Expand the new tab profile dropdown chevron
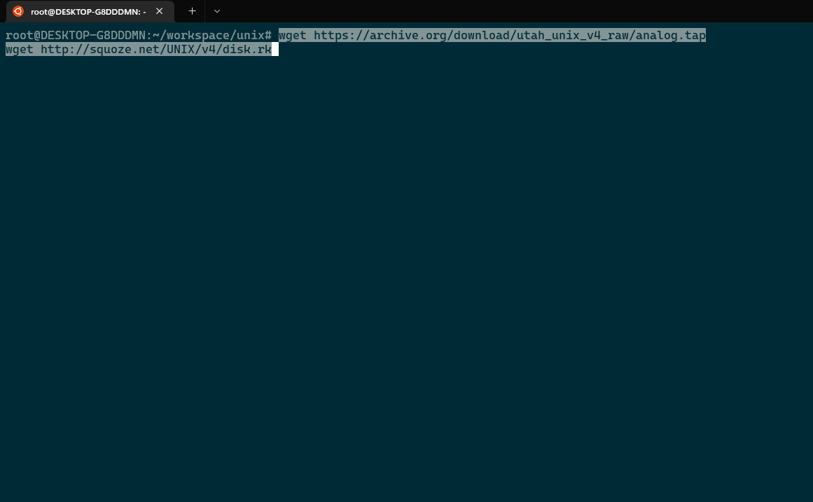 coord(217,11)
